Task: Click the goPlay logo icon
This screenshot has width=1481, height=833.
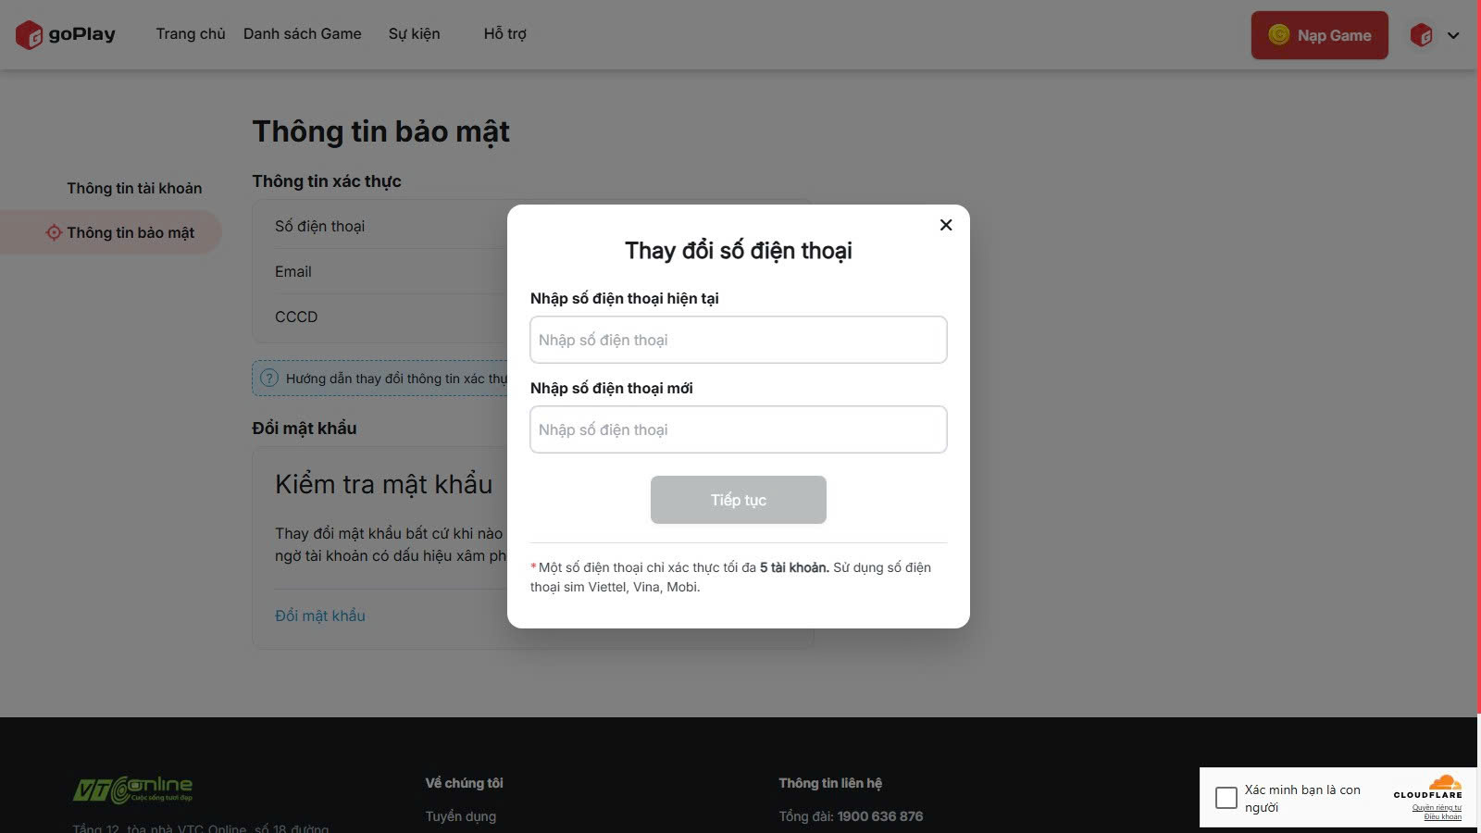Action: click(x=29, y=35)
